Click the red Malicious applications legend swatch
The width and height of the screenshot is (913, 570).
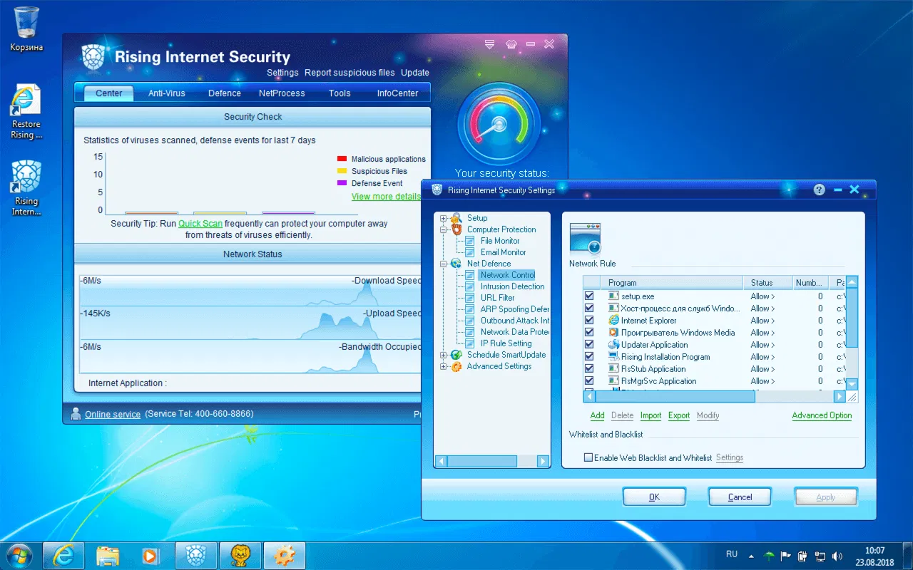[340, 158]
